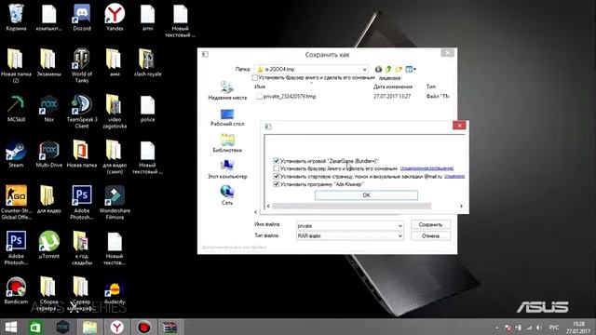Uncheck the Ads-Кликер program checkbox
The width and height of the screenshot is (596, 335).
tap(277, 184)
